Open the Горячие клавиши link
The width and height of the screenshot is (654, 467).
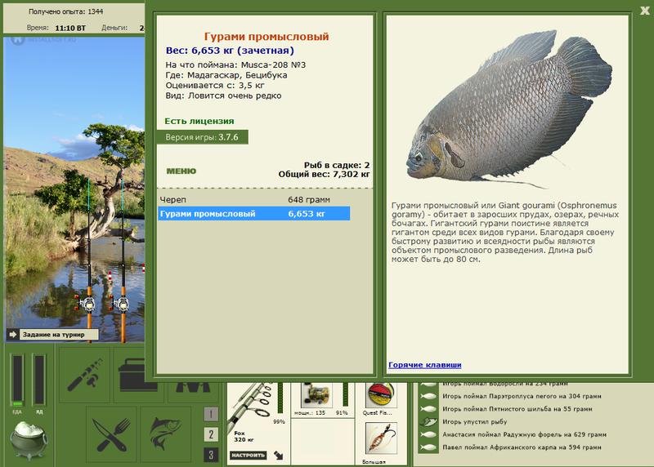424,365
